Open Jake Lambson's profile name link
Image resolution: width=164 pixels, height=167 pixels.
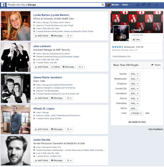click(x=42, y=46)
